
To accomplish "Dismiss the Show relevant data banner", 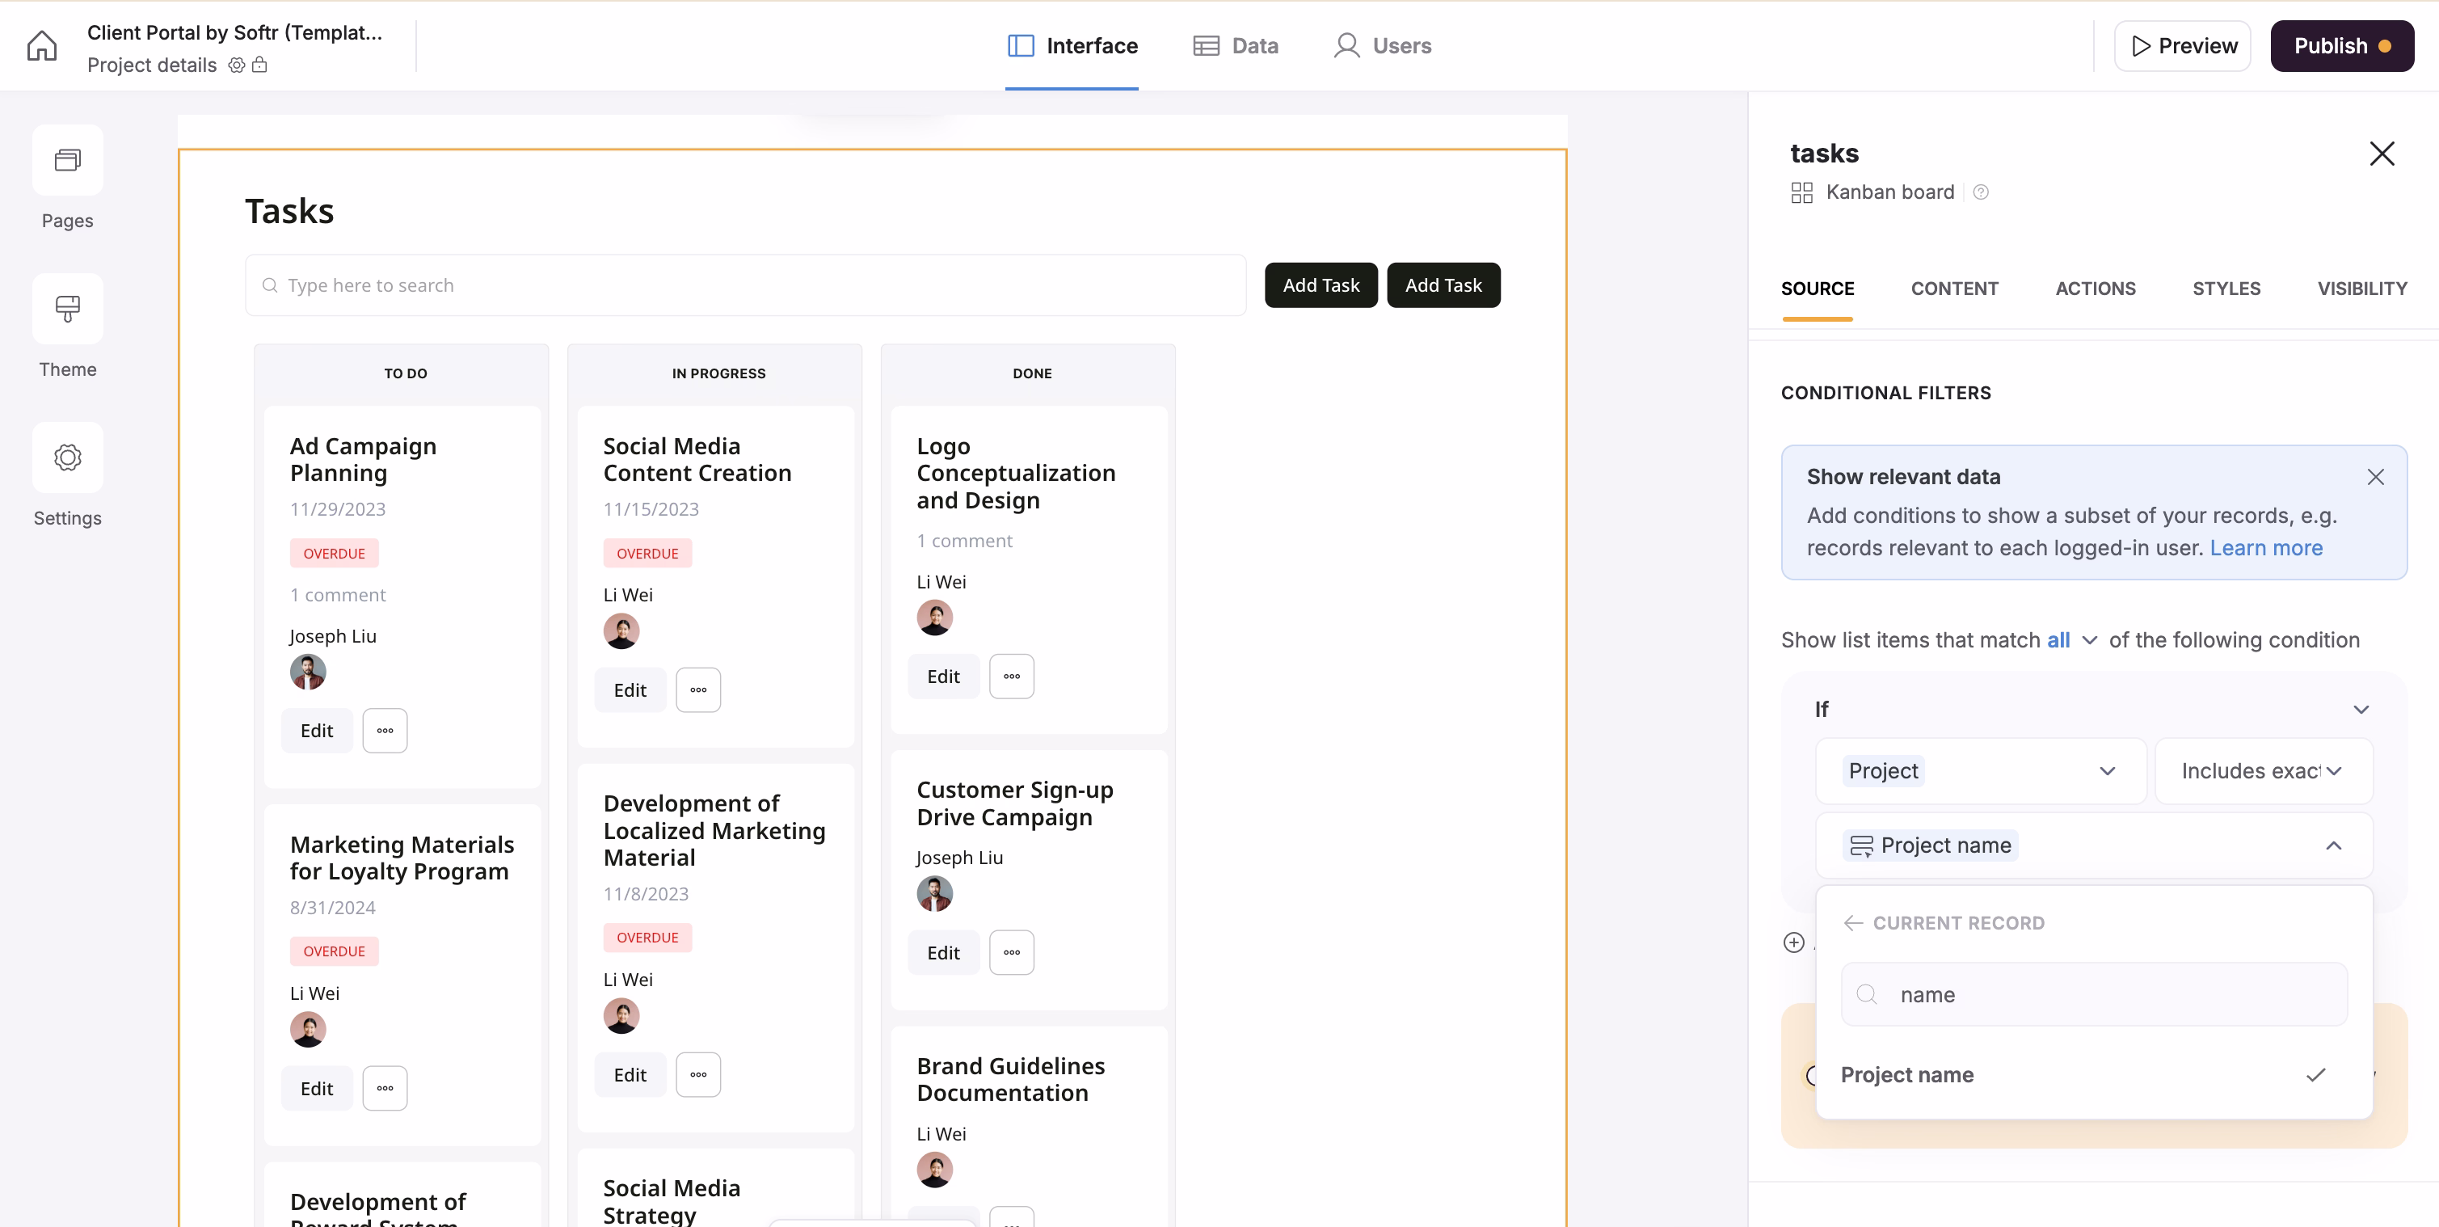I will coord(2376,476).
